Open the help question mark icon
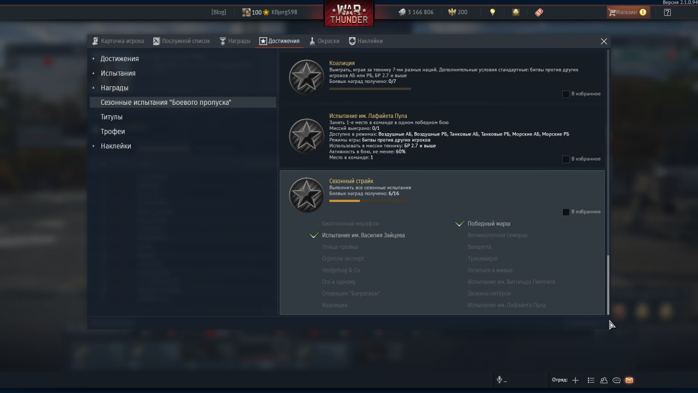698x393 pixels. click(x=667, y=12)
